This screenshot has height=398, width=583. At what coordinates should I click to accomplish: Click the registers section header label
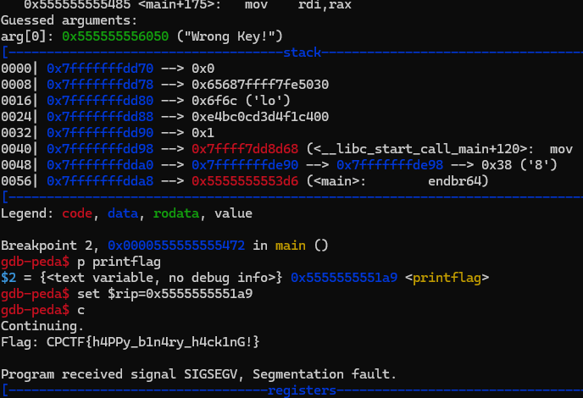click(302, 390)
